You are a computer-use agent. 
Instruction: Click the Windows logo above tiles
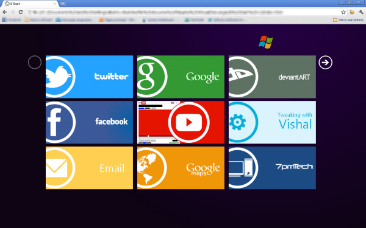pos(265,42)
